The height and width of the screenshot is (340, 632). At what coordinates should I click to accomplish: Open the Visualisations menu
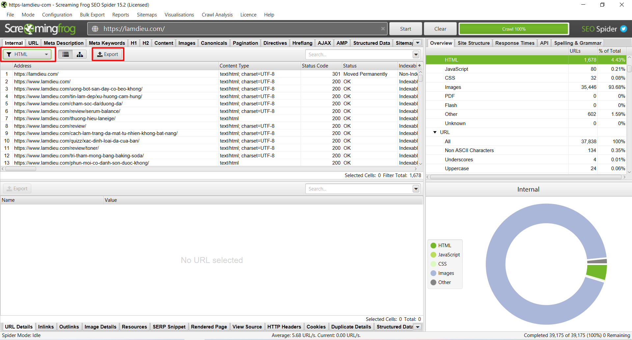tap(179, 15)
